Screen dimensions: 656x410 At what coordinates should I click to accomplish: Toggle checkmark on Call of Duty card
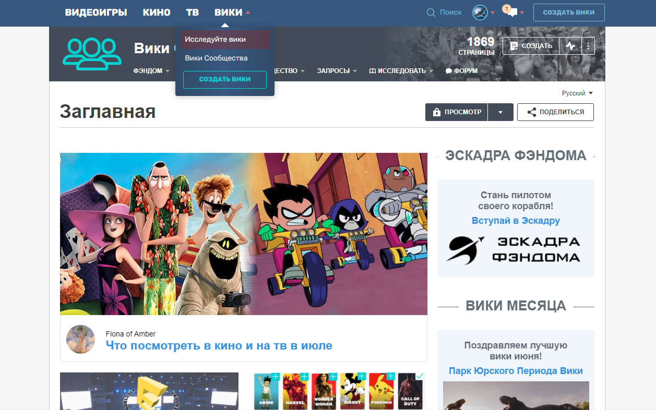pos(420,376)
